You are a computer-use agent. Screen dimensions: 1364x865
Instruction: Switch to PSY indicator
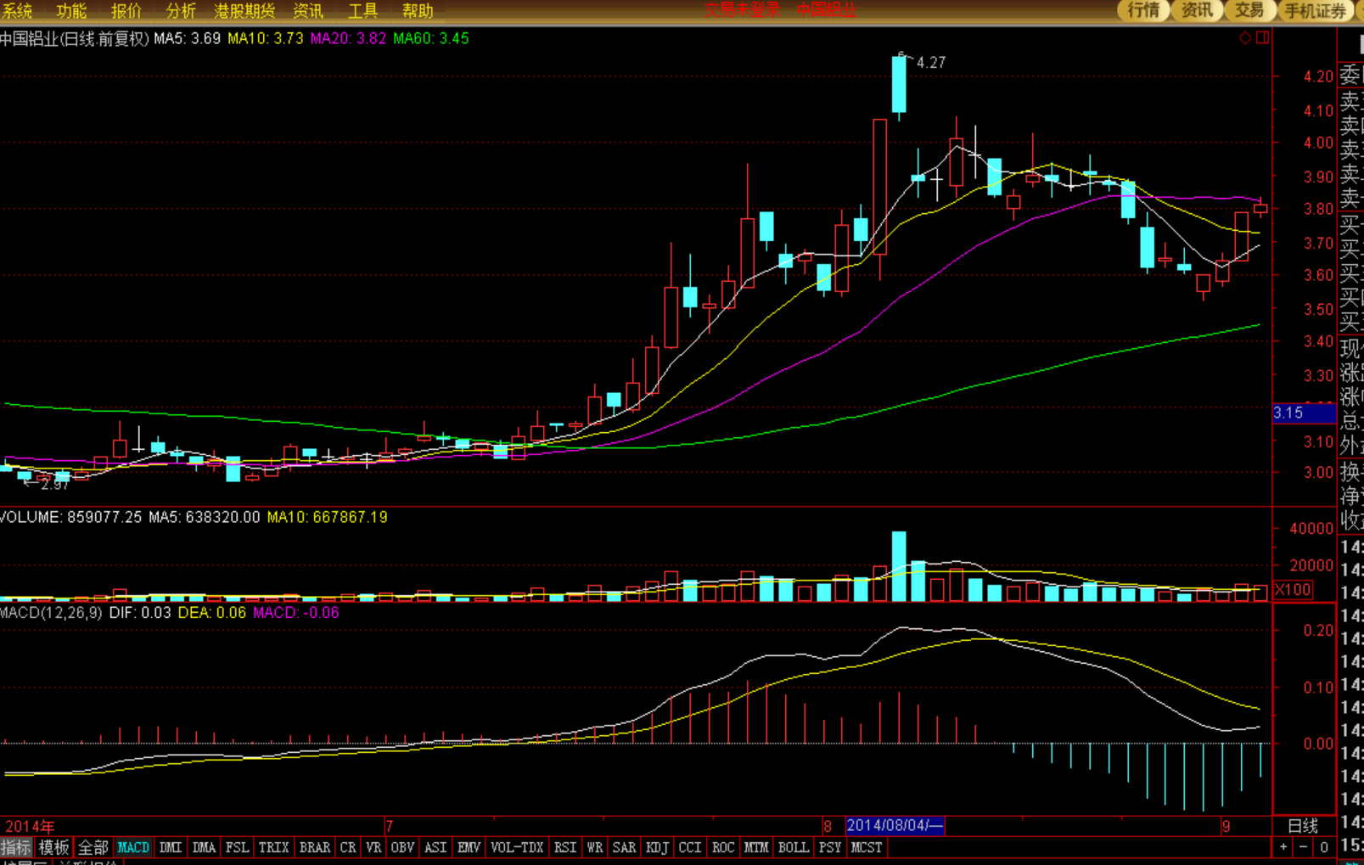(830, 847)
